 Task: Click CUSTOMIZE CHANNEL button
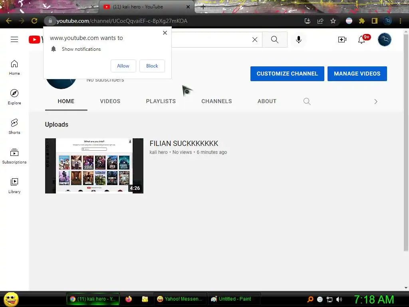[x=287, y=74]
